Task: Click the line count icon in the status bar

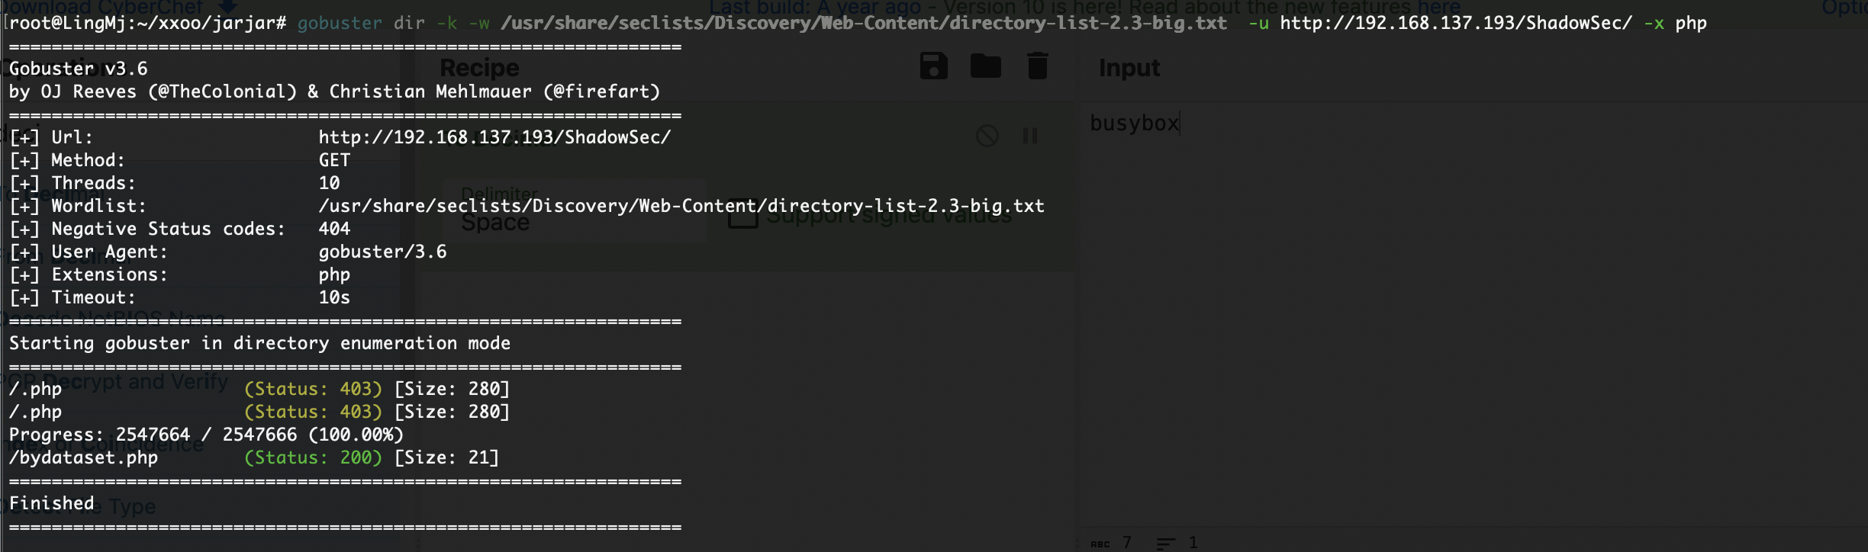Action: (x=1166, y=544)
